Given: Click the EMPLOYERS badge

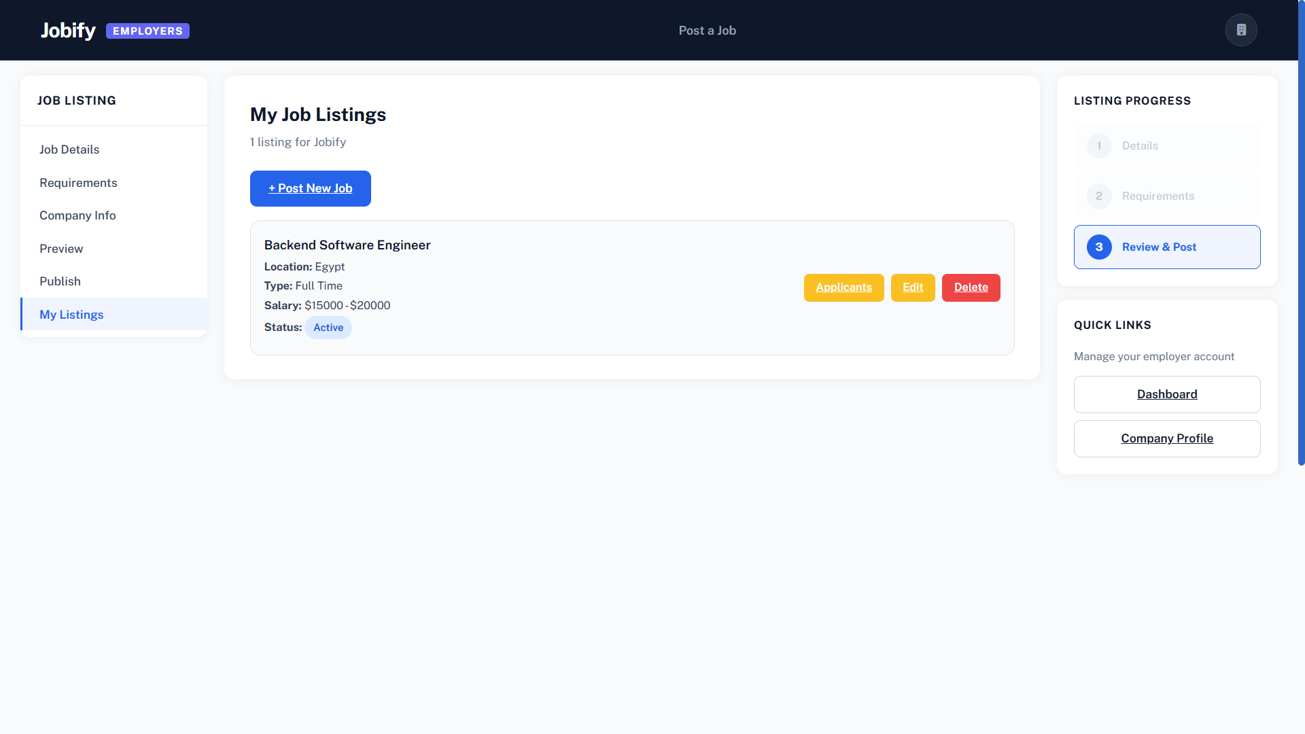Looking at the screenshot, I should point(147,31).
